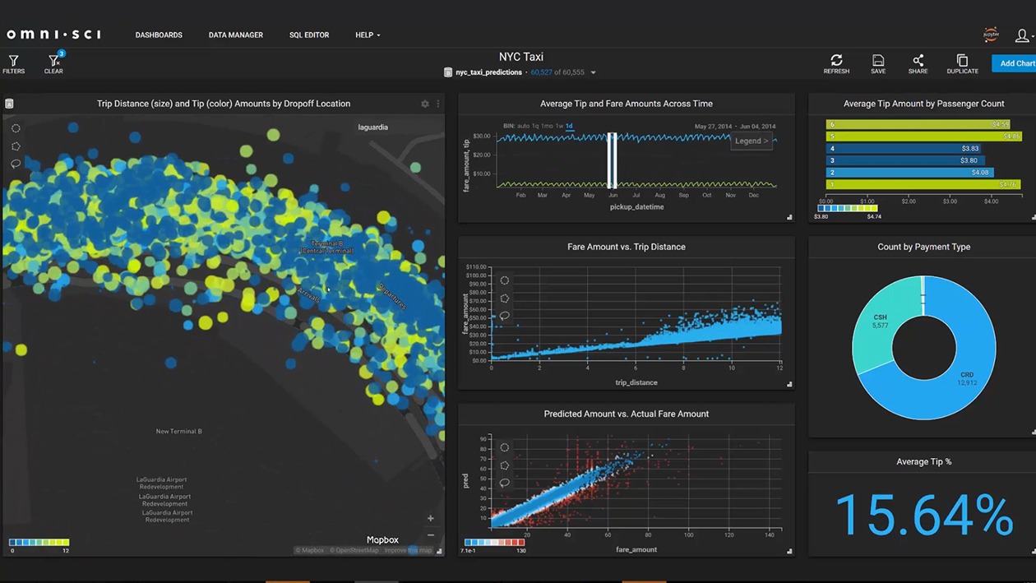Switch time bin to 1mo
1036x583 pixels.
pos(547,127)
